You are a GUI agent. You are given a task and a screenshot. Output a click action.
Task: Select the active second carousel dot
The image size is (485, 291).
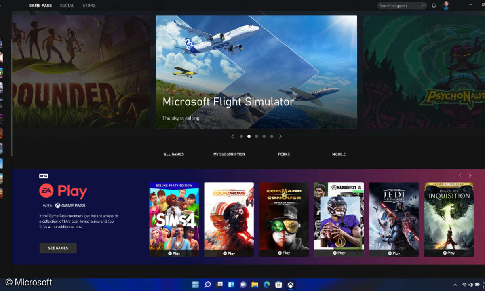pos(249,137)
